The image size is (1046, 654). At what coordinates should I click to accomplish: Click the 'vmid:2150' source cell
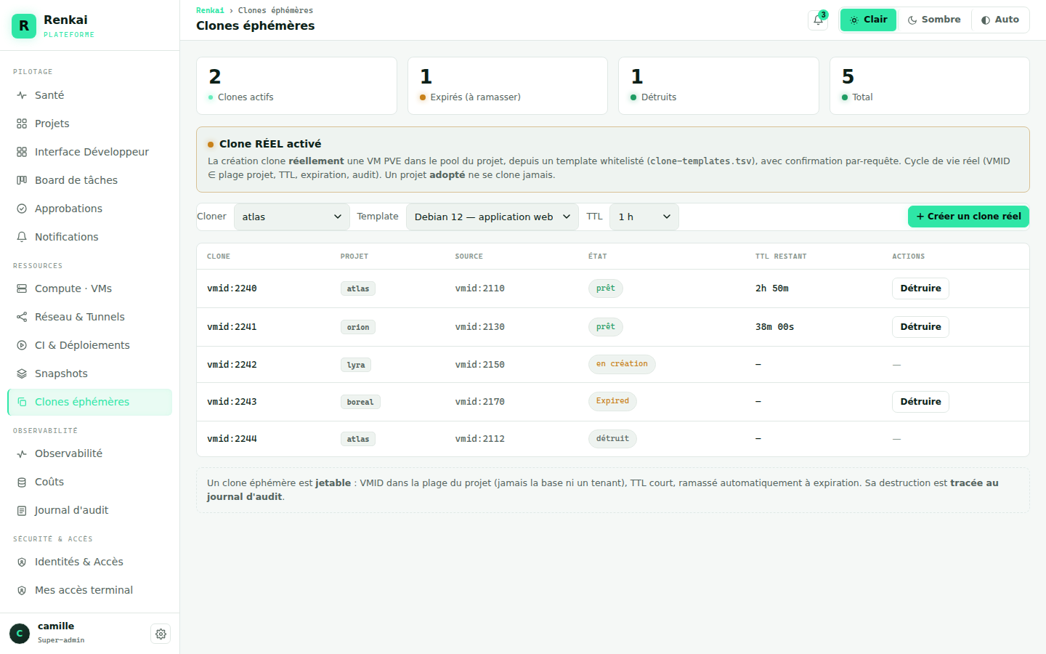[480, 365]
